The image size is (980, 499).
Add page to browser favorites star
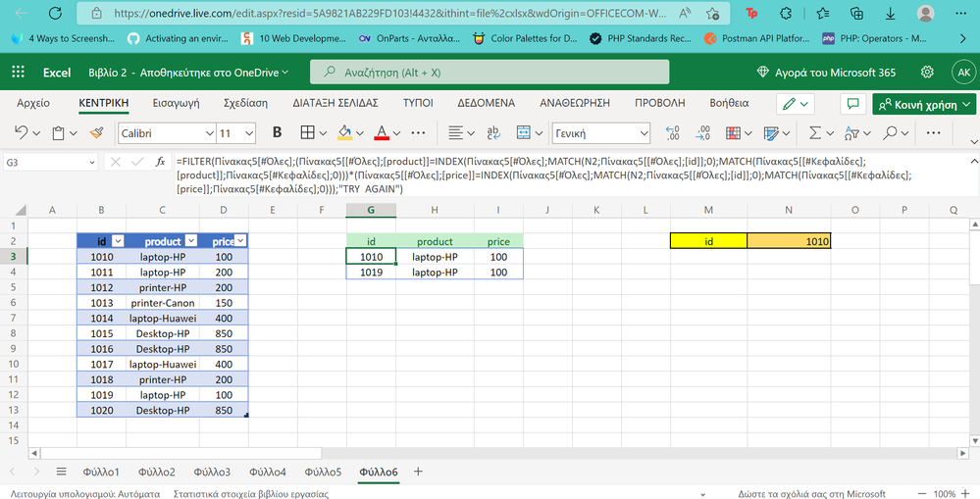[712, 13]
